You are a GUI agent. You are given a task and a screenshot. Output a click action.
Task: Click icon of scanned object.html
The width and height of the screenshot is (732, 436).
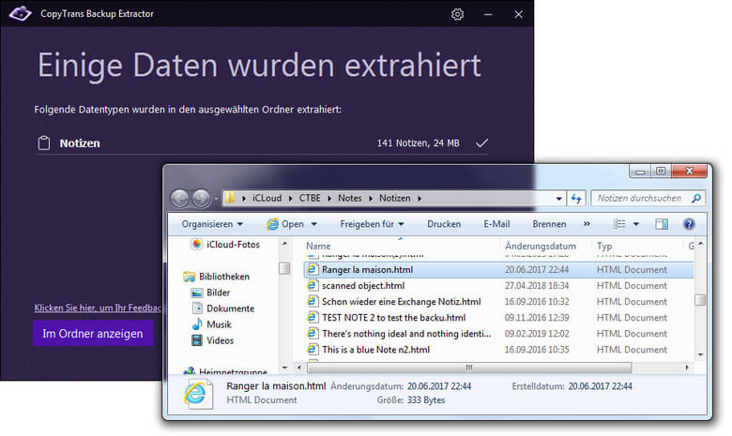(x=312, y=285)
